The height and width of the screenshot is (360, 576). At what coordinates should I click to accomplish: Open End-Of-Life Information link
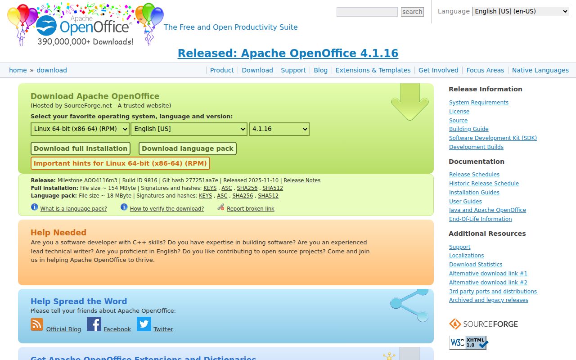click(x=481, y=219)
